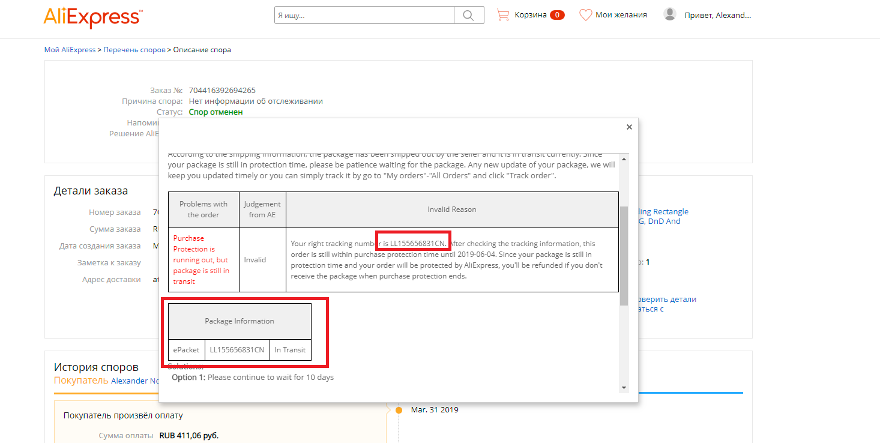Click 'In Transit' table cell

pyautogui.click(x=290, y=350)
